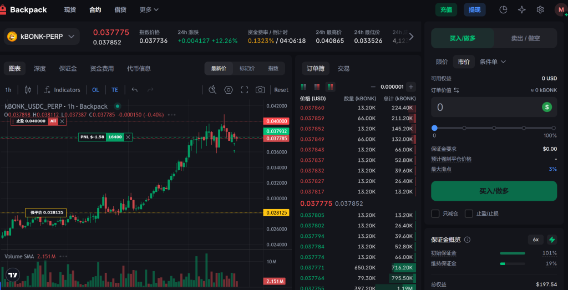Viewport: 568px width, 290px height.
Task: Open chart settings hexagon icon
Action: [228, 90]
